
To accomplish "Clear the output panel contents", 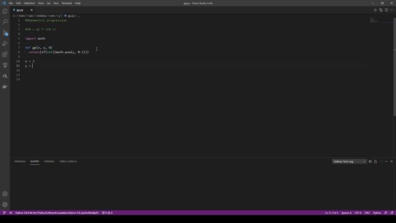I will pos(370,162).
